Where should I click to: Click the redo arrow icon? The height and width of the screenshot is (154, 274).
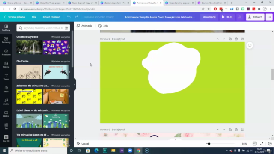(x=77, y=17)
